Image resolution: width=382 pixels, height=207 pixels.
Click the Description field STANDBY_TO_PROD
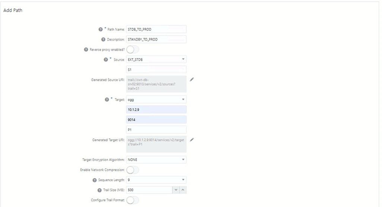tap(156, 39)
